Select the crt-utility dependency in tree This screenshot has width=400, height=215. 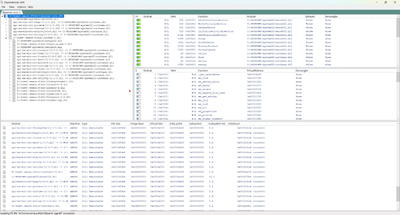66,78
